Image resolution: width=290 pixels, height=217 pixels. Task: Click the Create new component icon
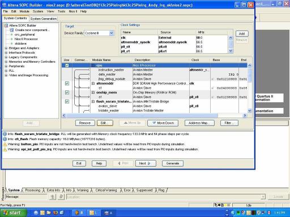click(x=12, y=30)
